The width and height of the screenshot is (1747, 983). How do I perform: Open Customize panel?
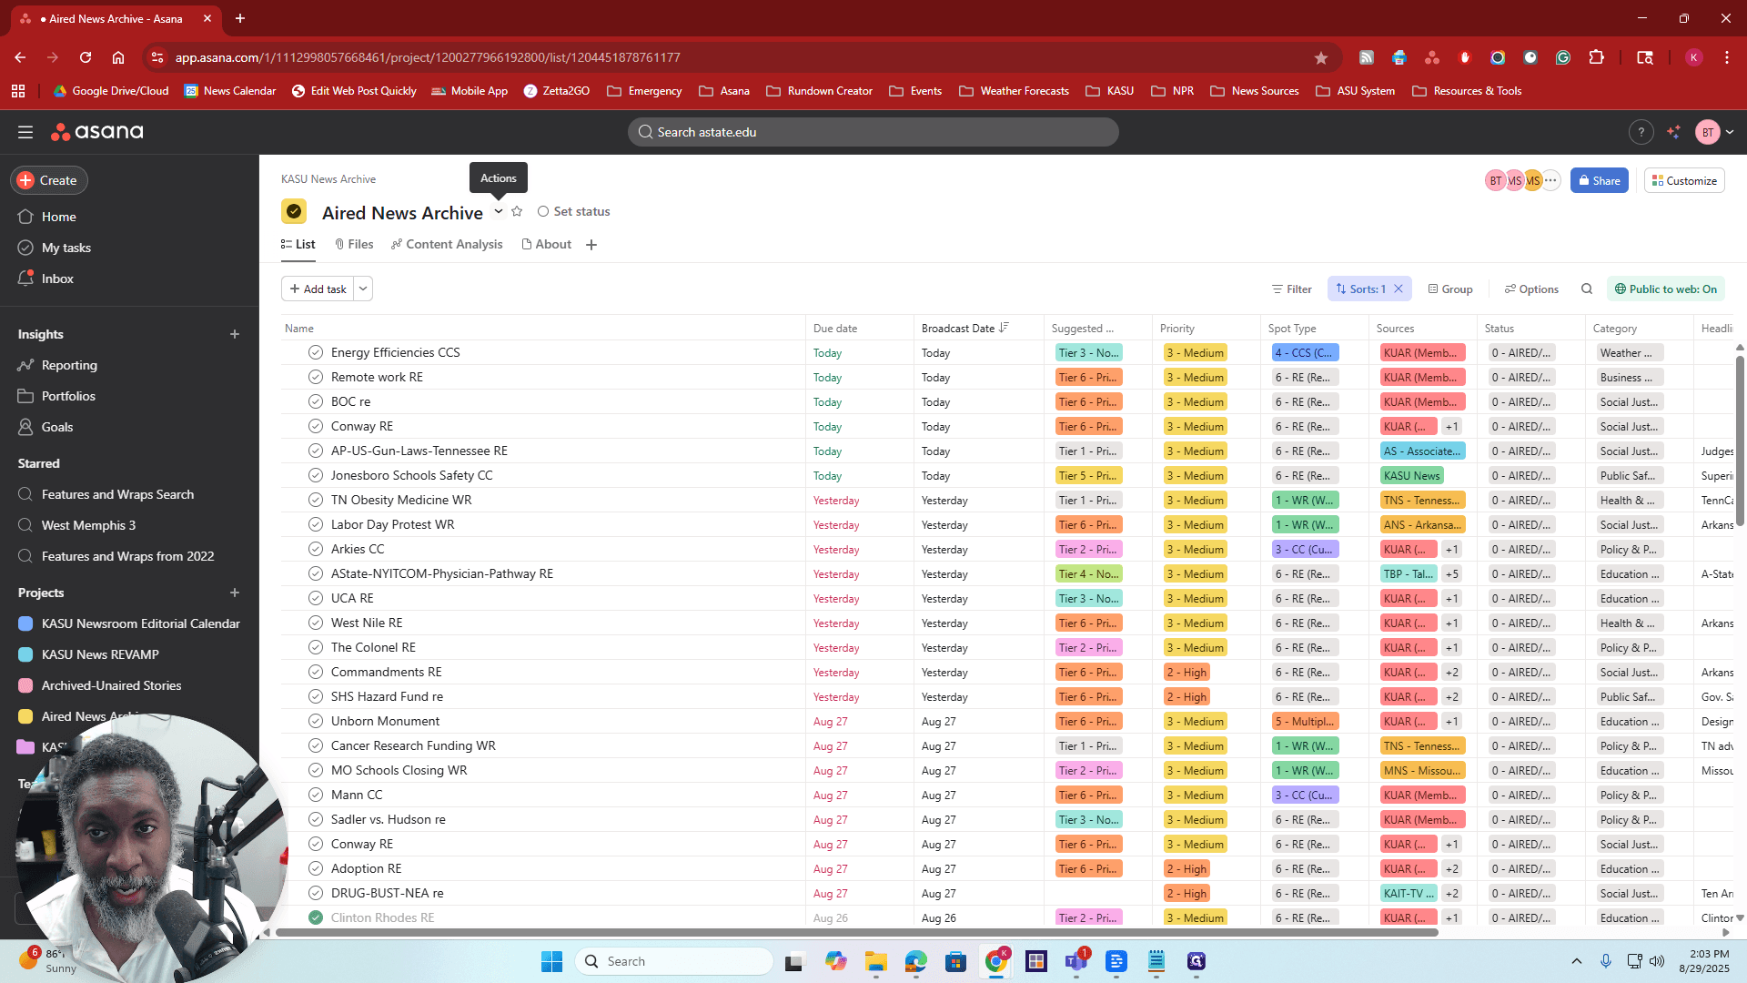(1684, 180)
